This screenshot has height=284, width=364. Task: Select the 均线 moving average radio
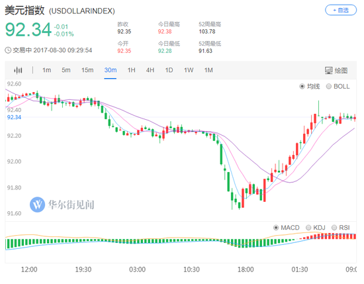click(302, 86)
